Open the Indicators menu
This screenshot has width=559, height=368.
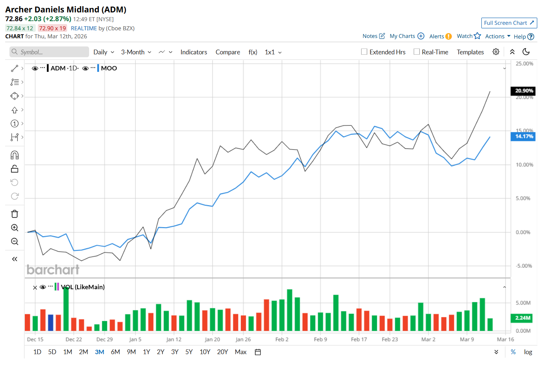194,52
